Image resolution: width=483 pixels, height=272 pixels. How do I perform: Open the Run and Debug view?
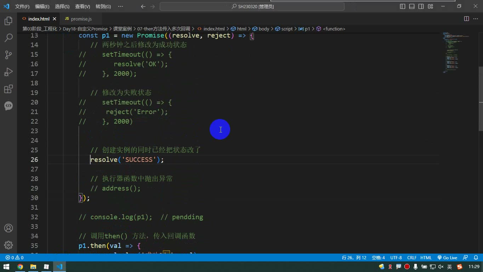click(8, 72)
